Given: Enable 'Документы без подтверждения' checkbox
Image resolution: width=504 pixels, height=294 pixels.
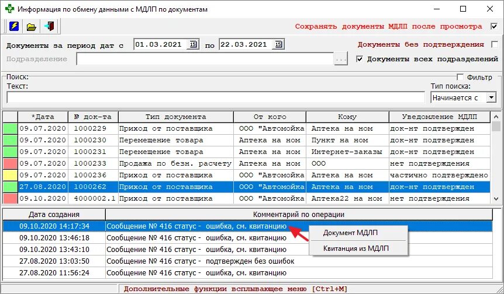Looking at the screenshot, I should (x=495, y=44).
